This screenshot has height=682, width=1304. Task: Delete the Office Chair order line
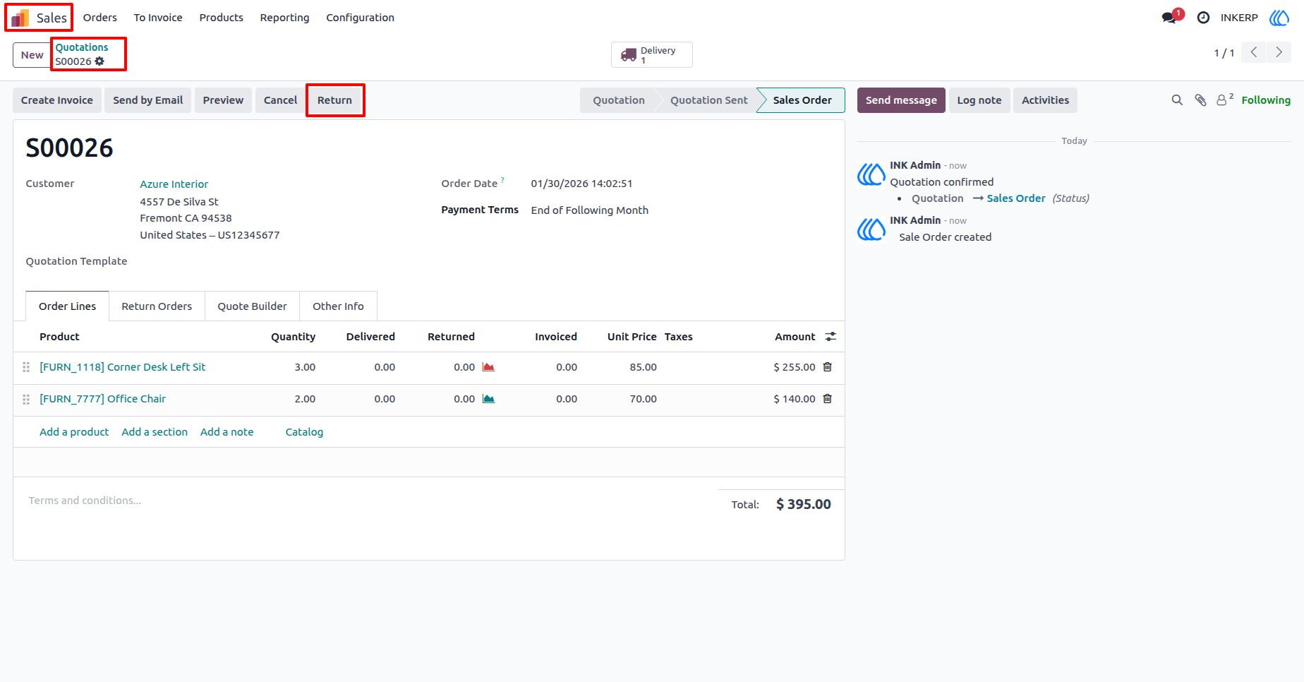[x=828, y=399]
